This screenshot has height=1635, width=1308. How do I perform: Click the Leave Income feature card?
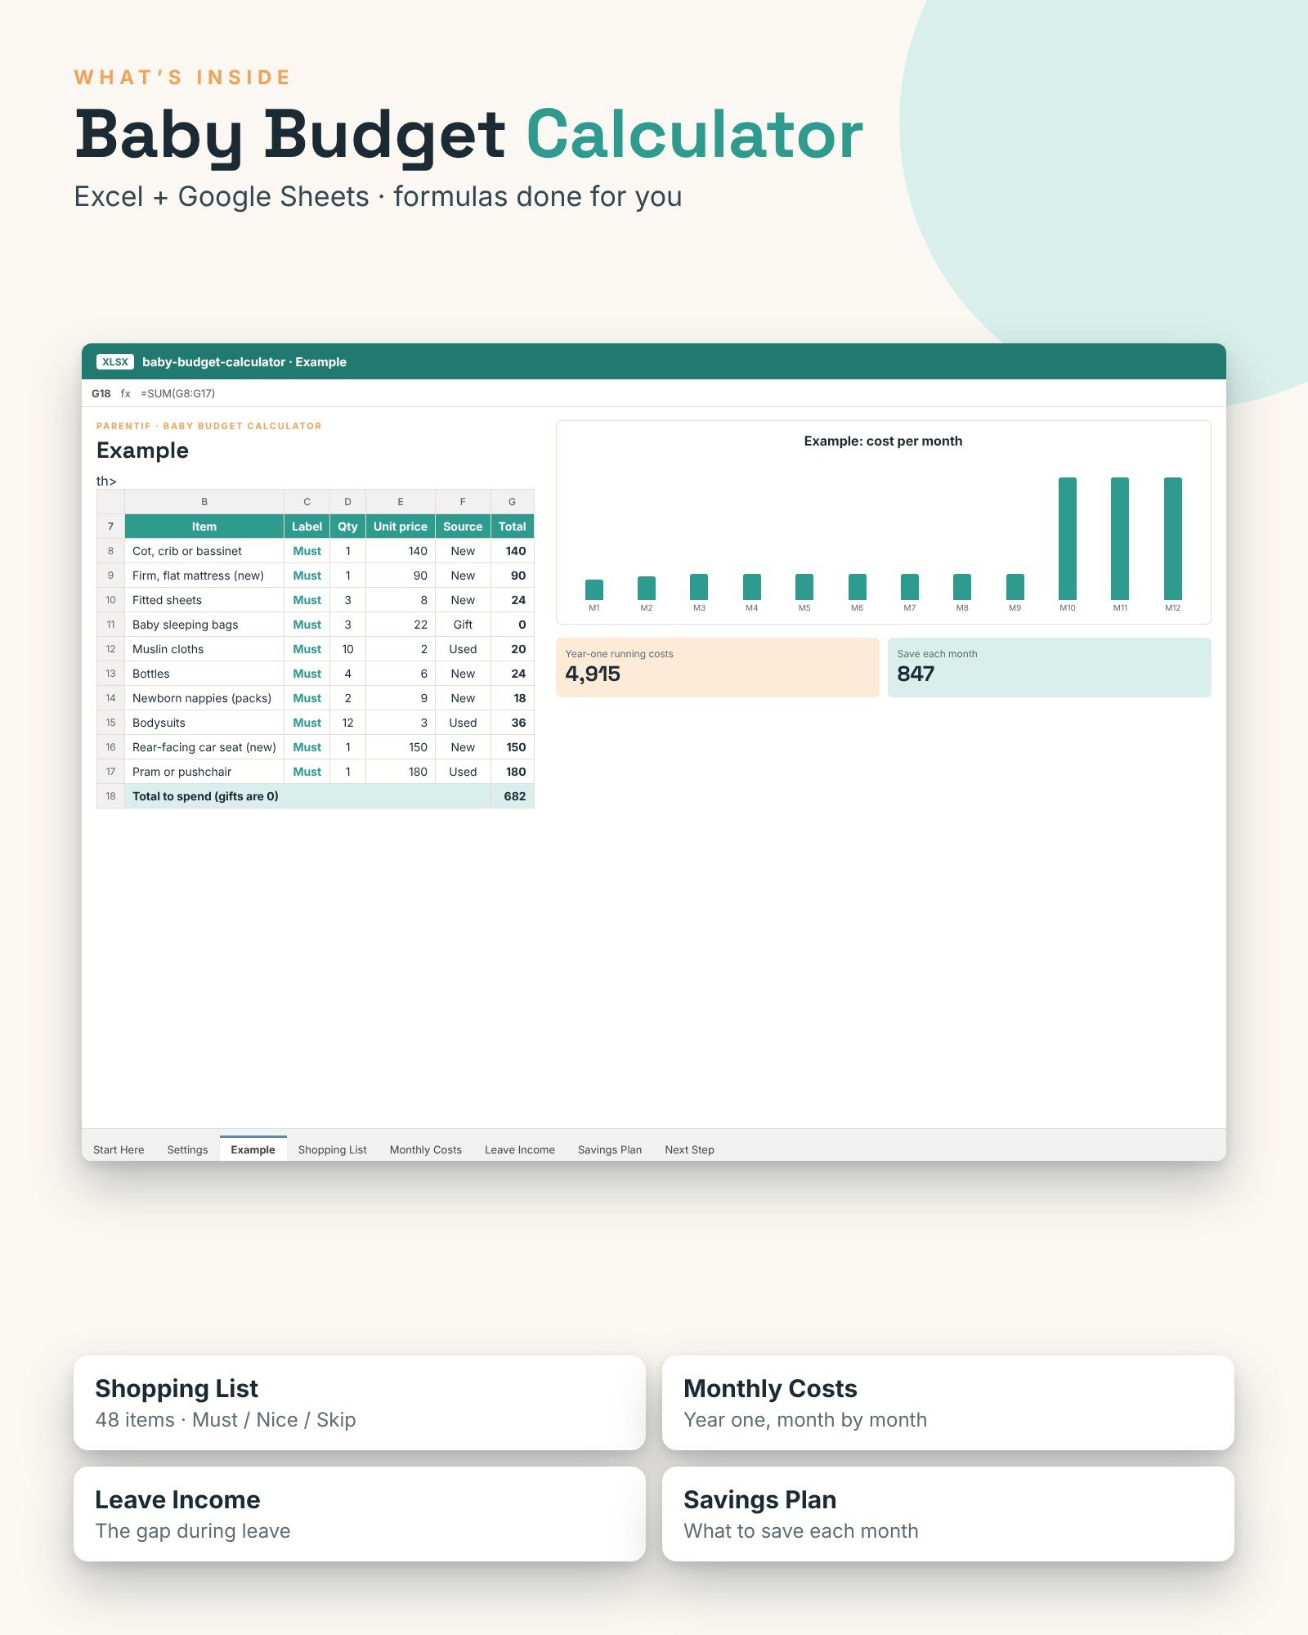[x=360, y=1514]
